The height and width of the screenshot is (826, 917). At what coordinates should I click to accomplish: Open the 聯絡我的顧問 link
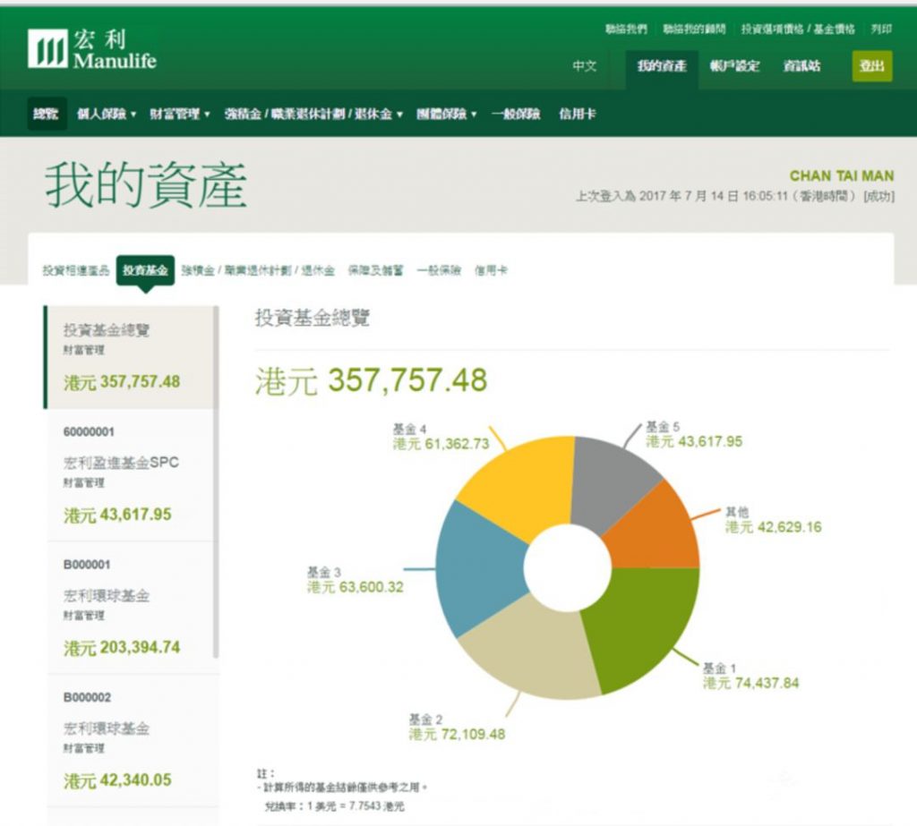point(694,29)
